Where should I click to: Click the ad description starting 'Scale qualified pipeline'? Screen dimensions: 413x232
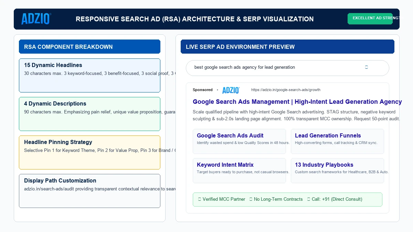[x=296, y=115]
